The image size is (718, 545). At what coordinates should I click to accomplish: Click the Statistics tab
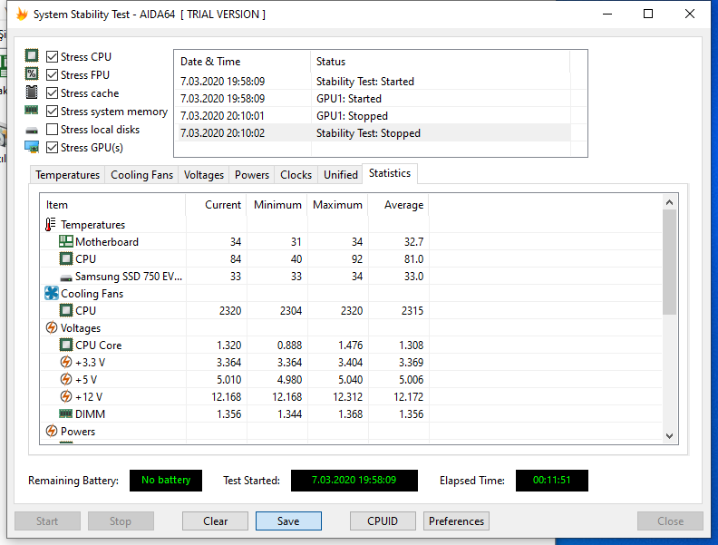pyautogui.click(x=390, y=173)
